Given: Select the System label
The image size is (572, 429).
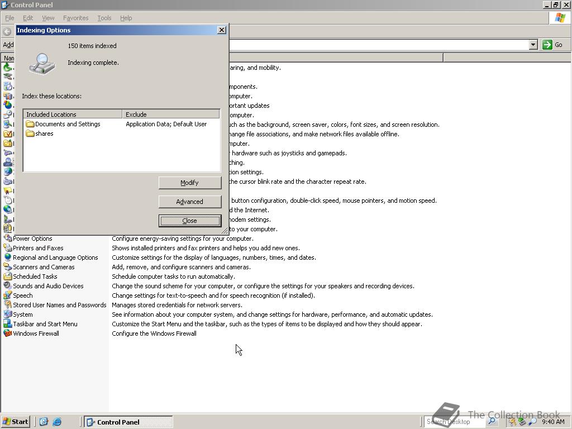Looking at the screenshot, I should (22, 314).
